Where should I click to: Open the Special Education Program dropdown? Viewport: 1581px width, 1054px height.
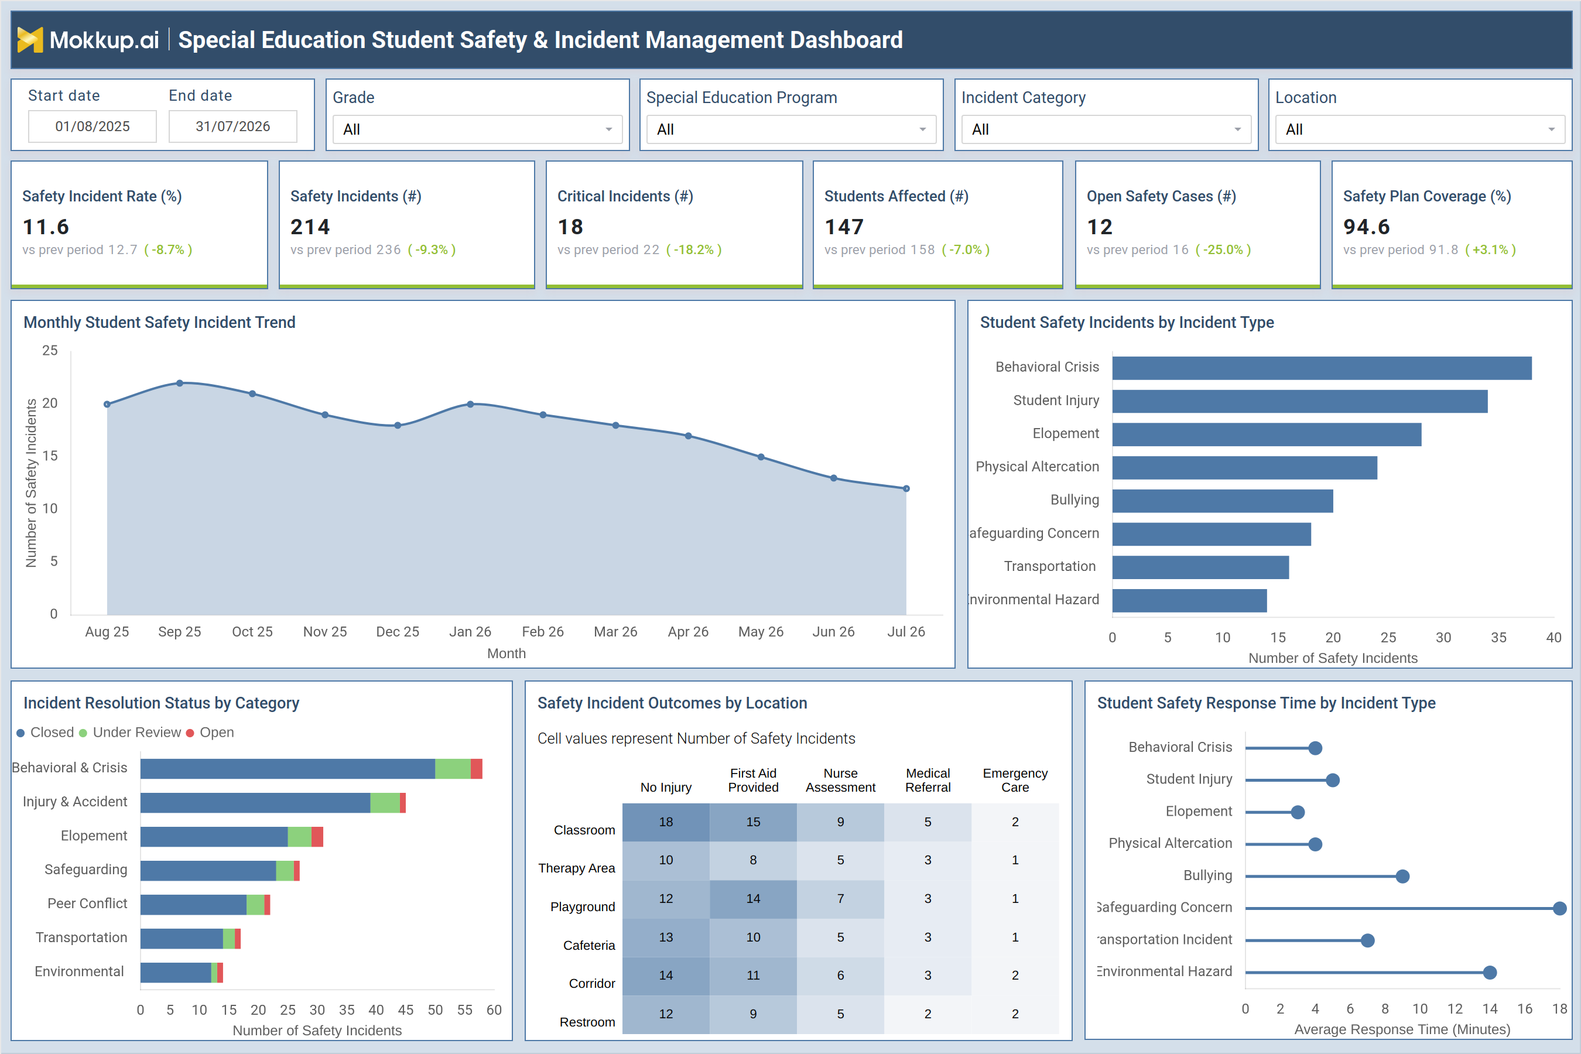pyautogui.click(x=791, y=129)
